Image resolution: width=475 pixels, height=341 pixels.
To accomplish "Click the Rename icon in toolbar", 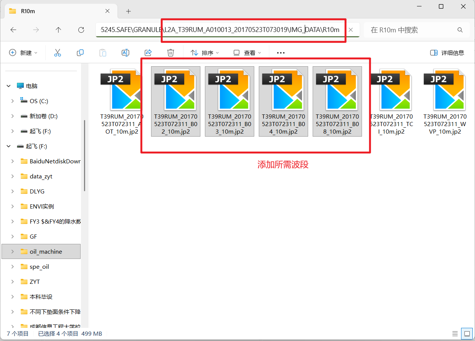I will tap(125, 53).
